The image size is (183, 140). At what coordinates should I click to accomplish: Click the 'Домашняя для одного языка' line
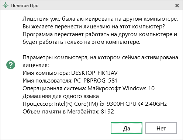[61, 96]
